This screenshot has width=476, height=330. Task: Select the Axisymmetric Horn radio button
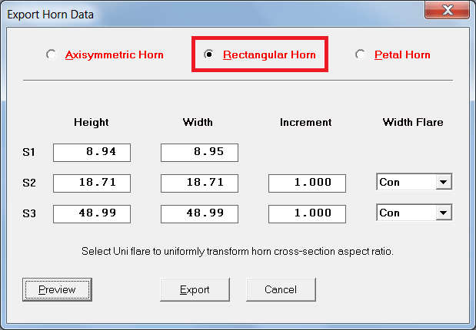pyautogui.click(x=51, y=54)
